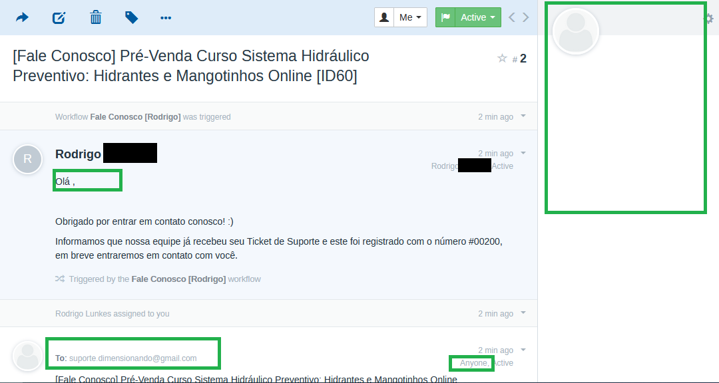Open tags with the tag icon

[132, 17]
